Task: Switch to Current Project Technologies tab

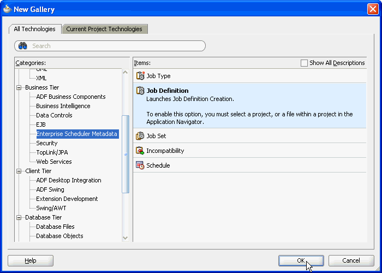Action: (x=104, y=29)
